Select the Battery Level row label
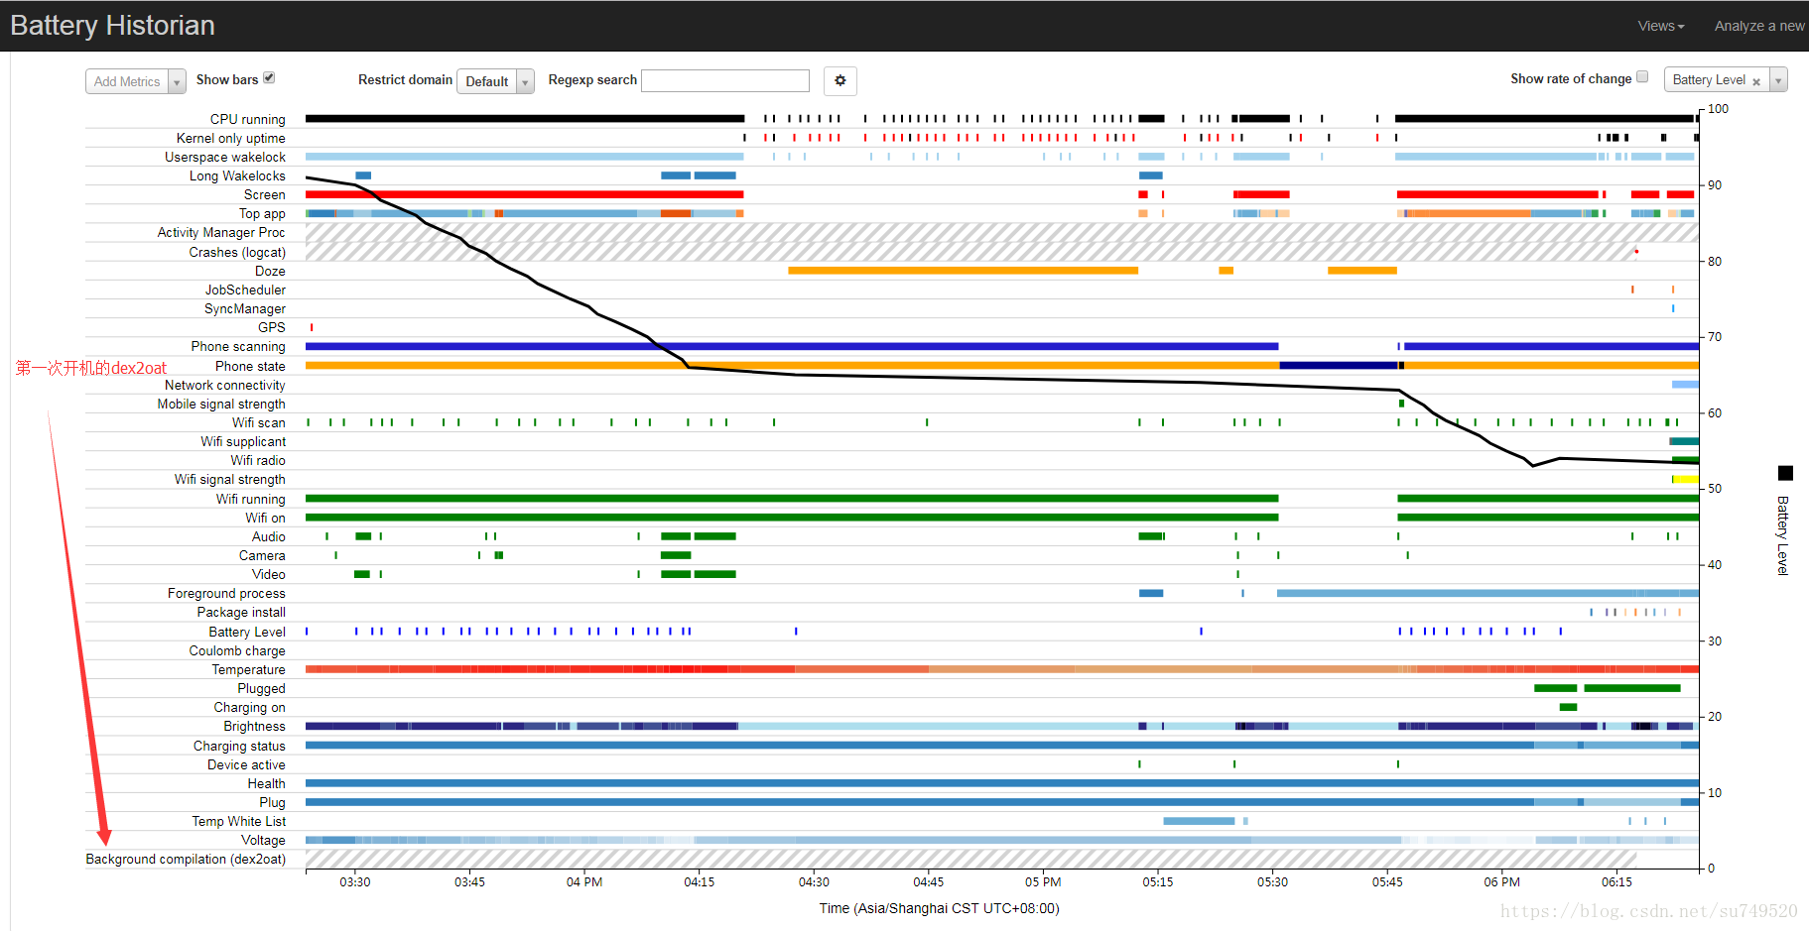 pyautogui.click(x=247, y=632)
